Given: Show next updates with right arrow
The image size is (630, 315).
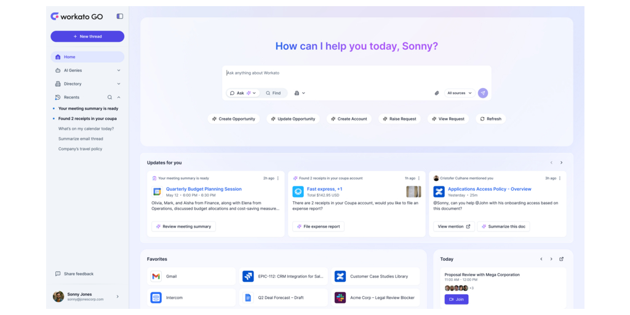Looking at the screenshot, I should (561, 162).
